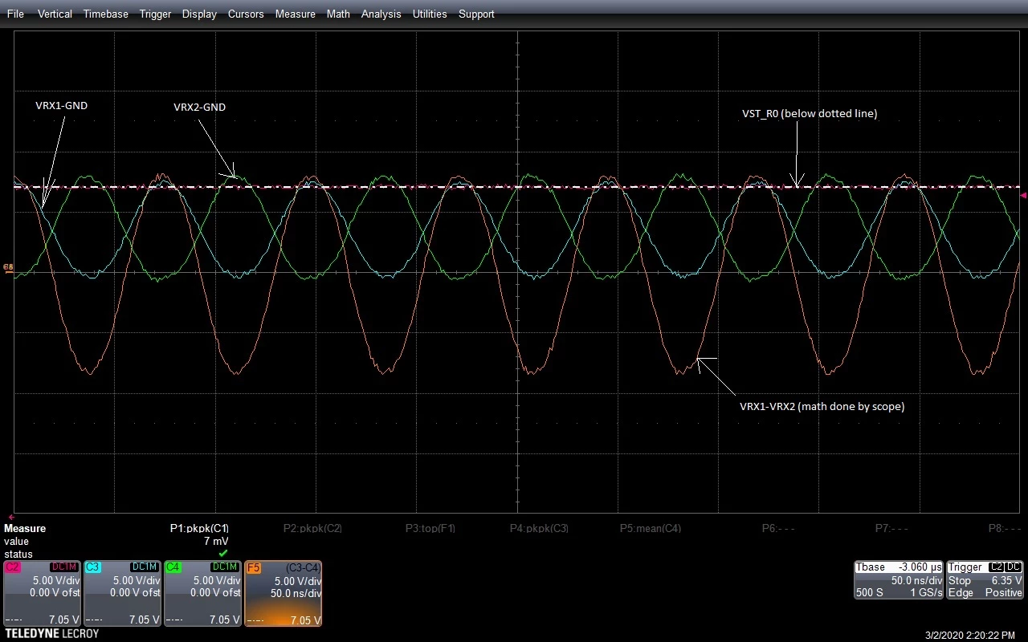Open the Support menu
The height and width of the screenshot is (642, 1028).
(x=476, y=14)
